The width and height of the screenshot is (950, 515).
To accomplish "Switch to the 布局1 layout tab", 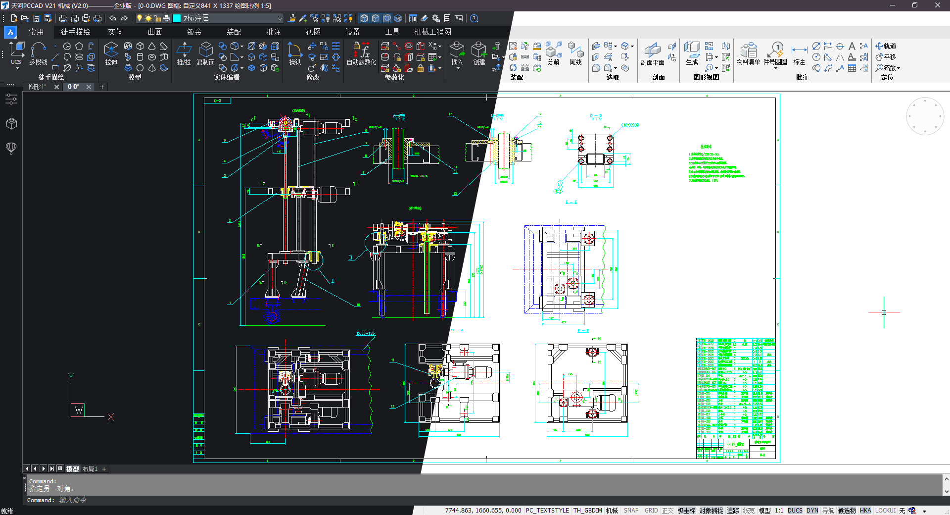I will (x=90, y=469).
